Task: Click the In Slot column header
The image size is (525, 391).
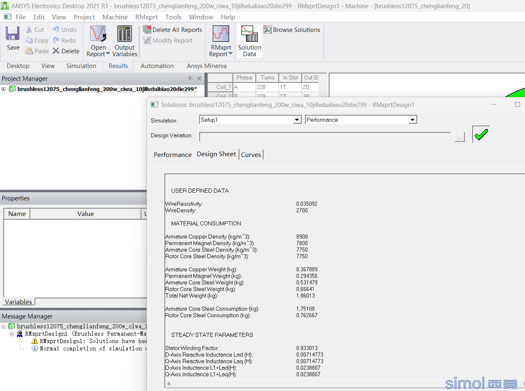Action: pyautogui.click(x=291, y=77)
